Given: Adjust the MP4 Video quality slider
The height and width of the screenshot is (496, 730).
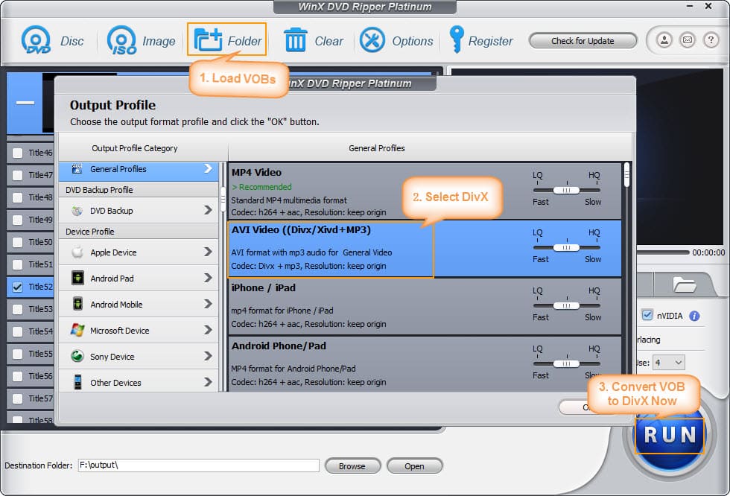Looking at the screenshot, I should pos(566,191).
